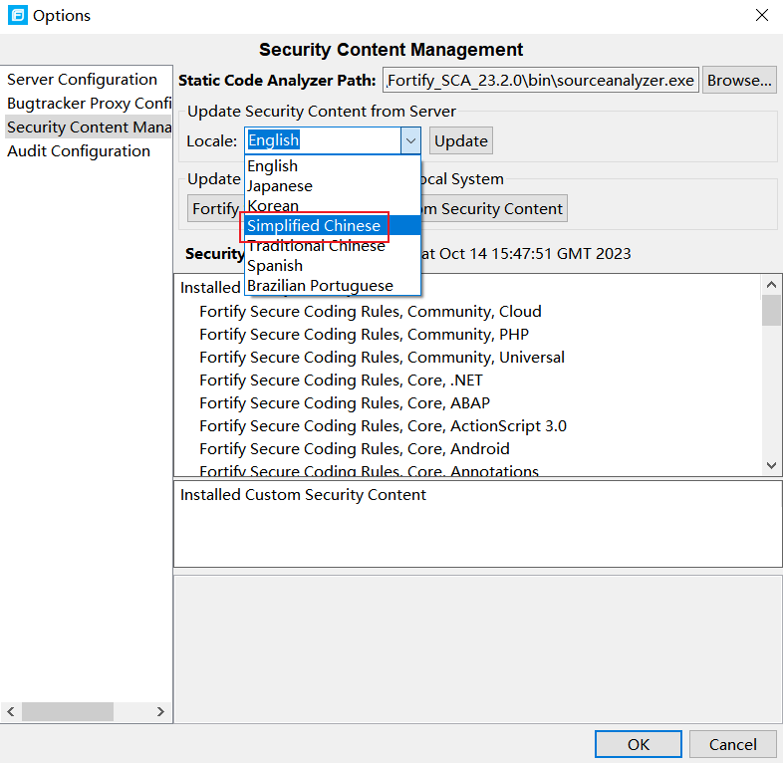
Task: Click the installed content list scroll-down arrow
Action: point(771,465)
